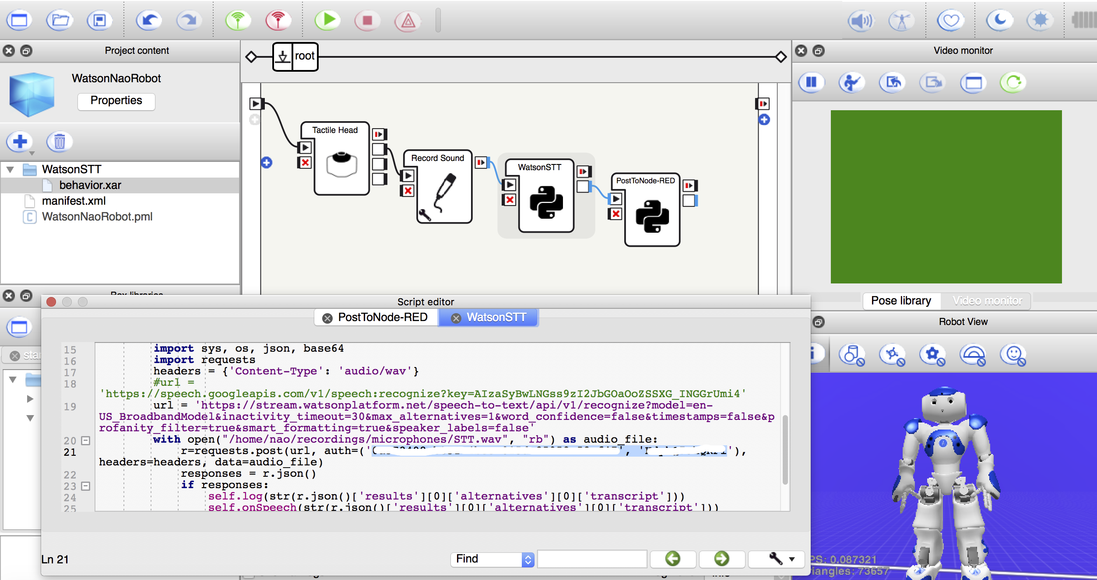Click the blue plus add-file button
This screenshot has width=1097, height=580.
click(20, 142)
